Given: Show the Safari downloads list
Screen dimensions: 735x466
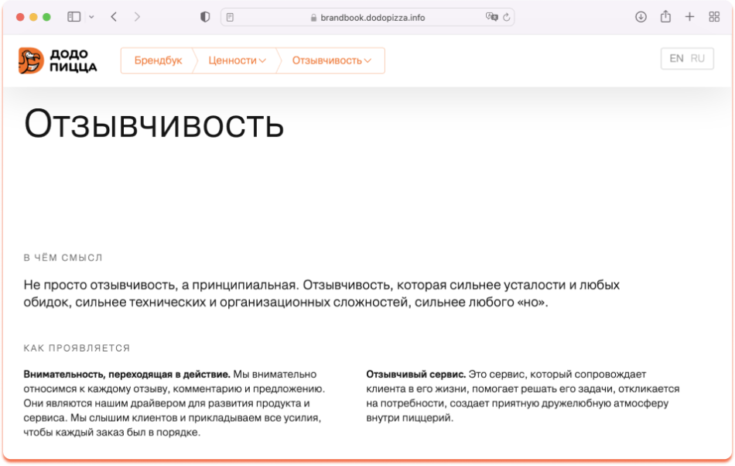Looking at the screenshot, I should [x=641, y=17].
